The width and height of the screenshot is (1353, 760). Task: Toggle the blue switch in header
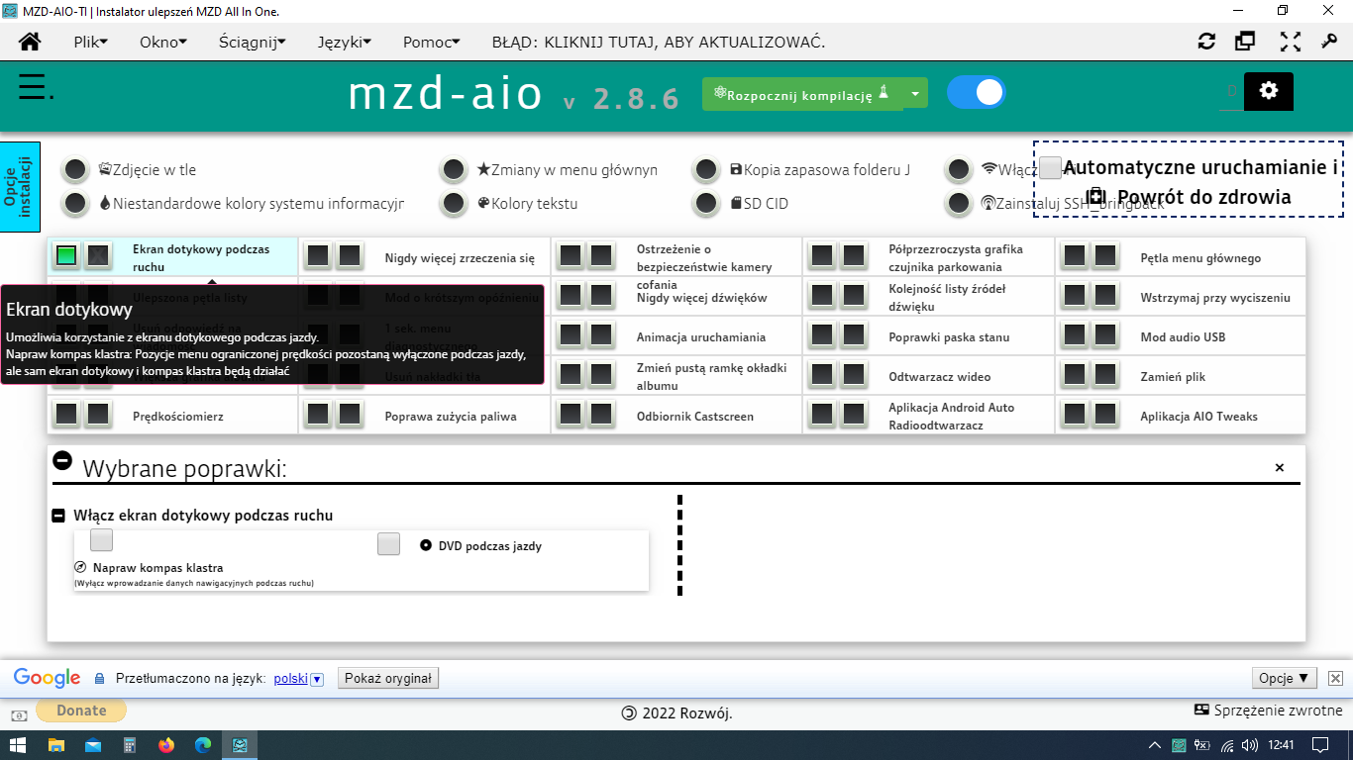click(x=976, y=92)
